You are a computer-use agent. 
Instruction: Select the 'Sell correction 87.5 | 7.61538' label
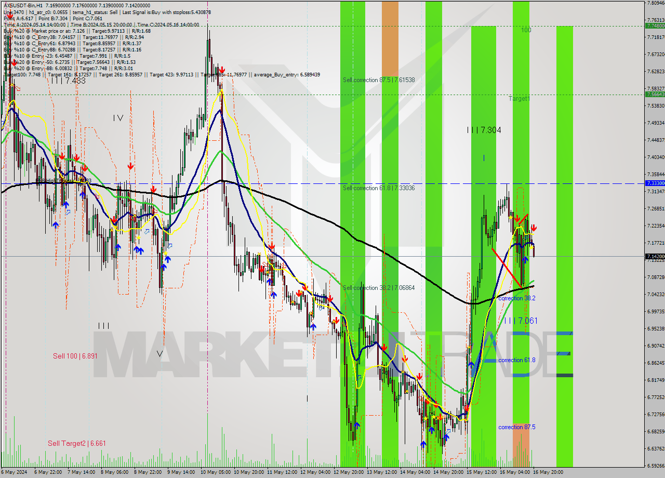[x=379, y=80]
